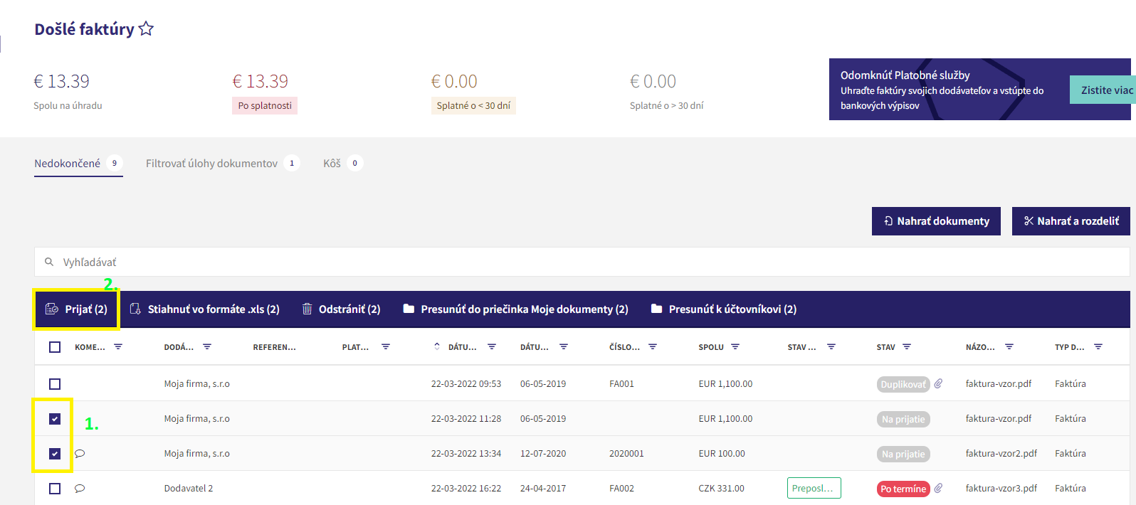Click 22-03-2022 09:53 date cell
Viewport: 1136px width, 505px height.
pos(466,383)
